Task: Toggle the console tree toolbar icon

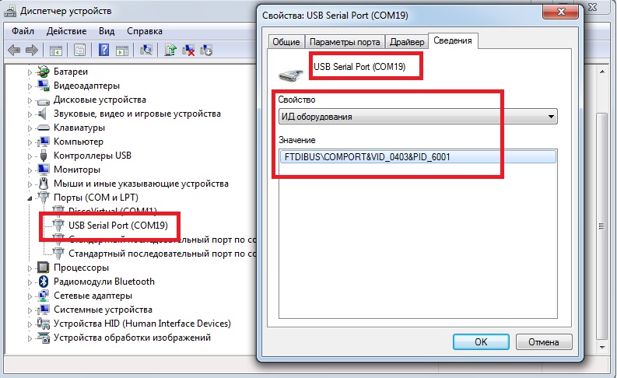Action: (x=56, y=51)
